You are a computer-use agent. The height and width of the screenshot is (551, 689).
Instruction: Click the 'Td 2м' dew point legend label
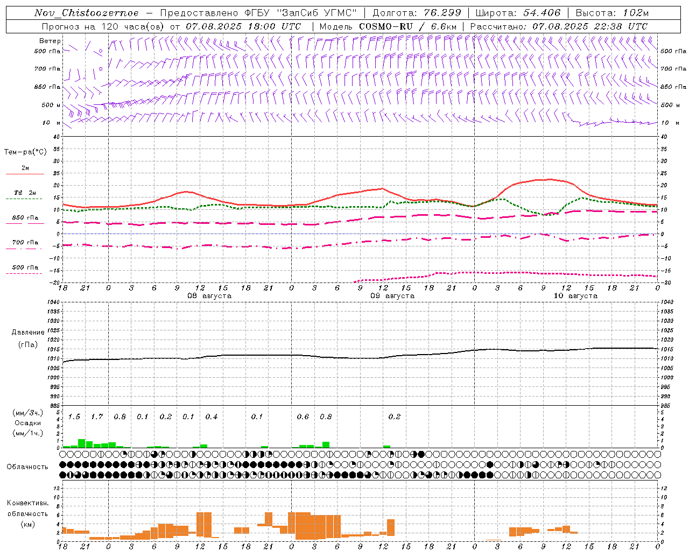[25, 193]
